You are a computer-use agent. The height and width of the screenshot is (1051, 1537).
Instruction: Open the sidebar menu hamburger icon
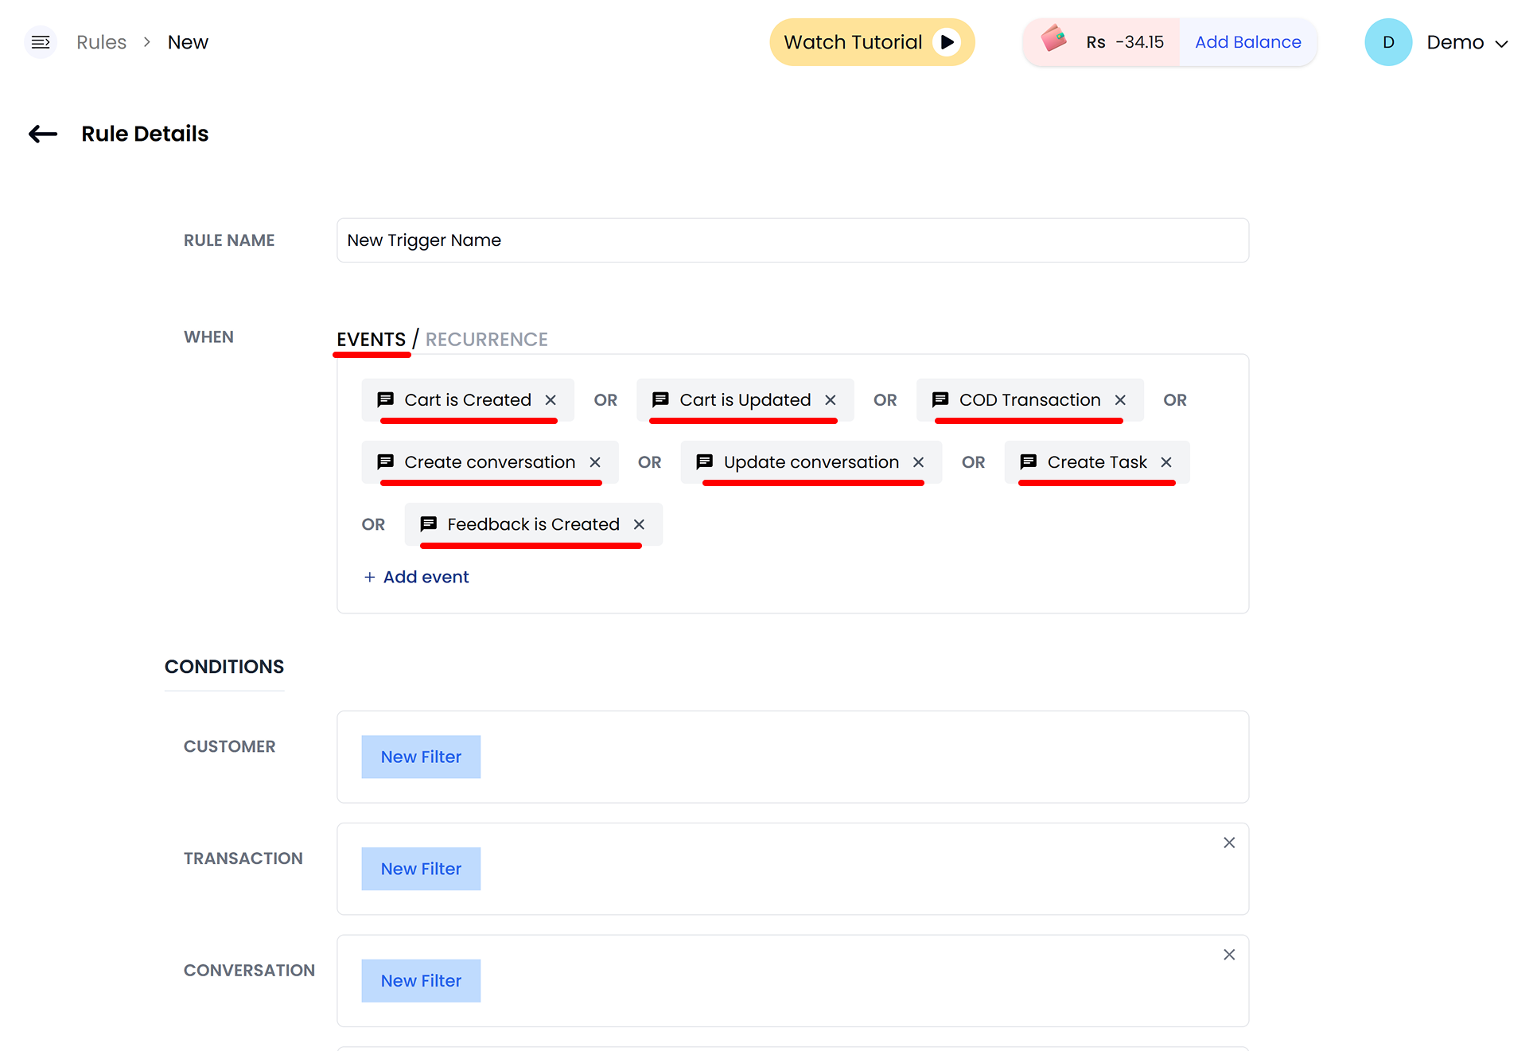coord(41,42)
